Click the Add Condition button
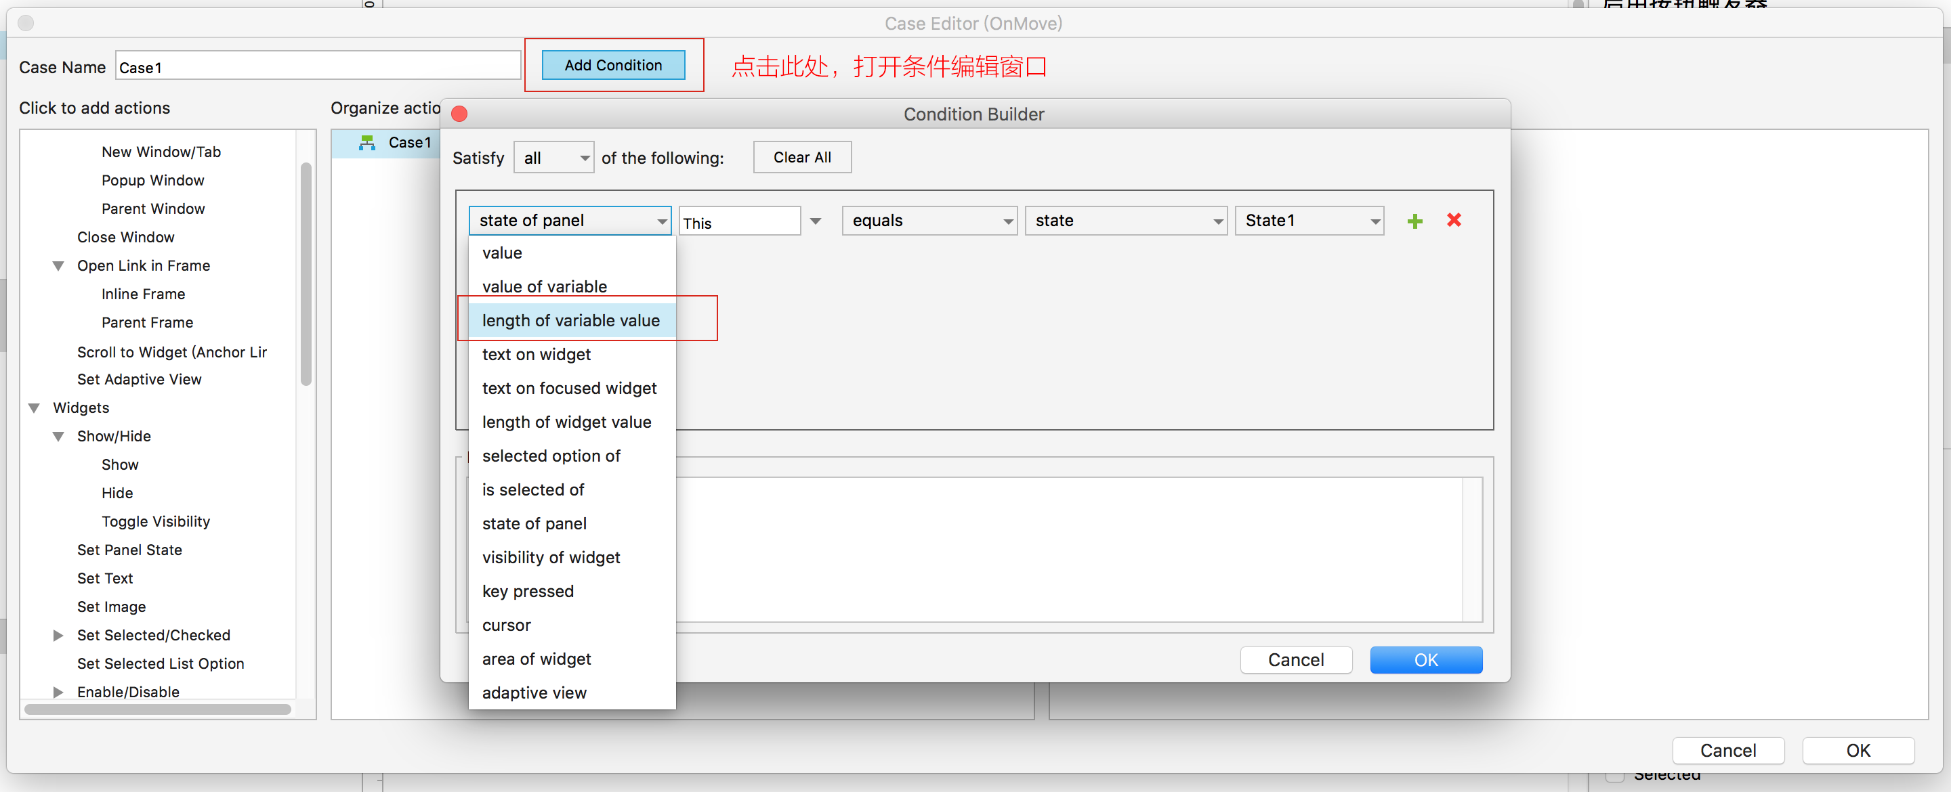Viewport: 1951px width, 792px height. point(612,66)
